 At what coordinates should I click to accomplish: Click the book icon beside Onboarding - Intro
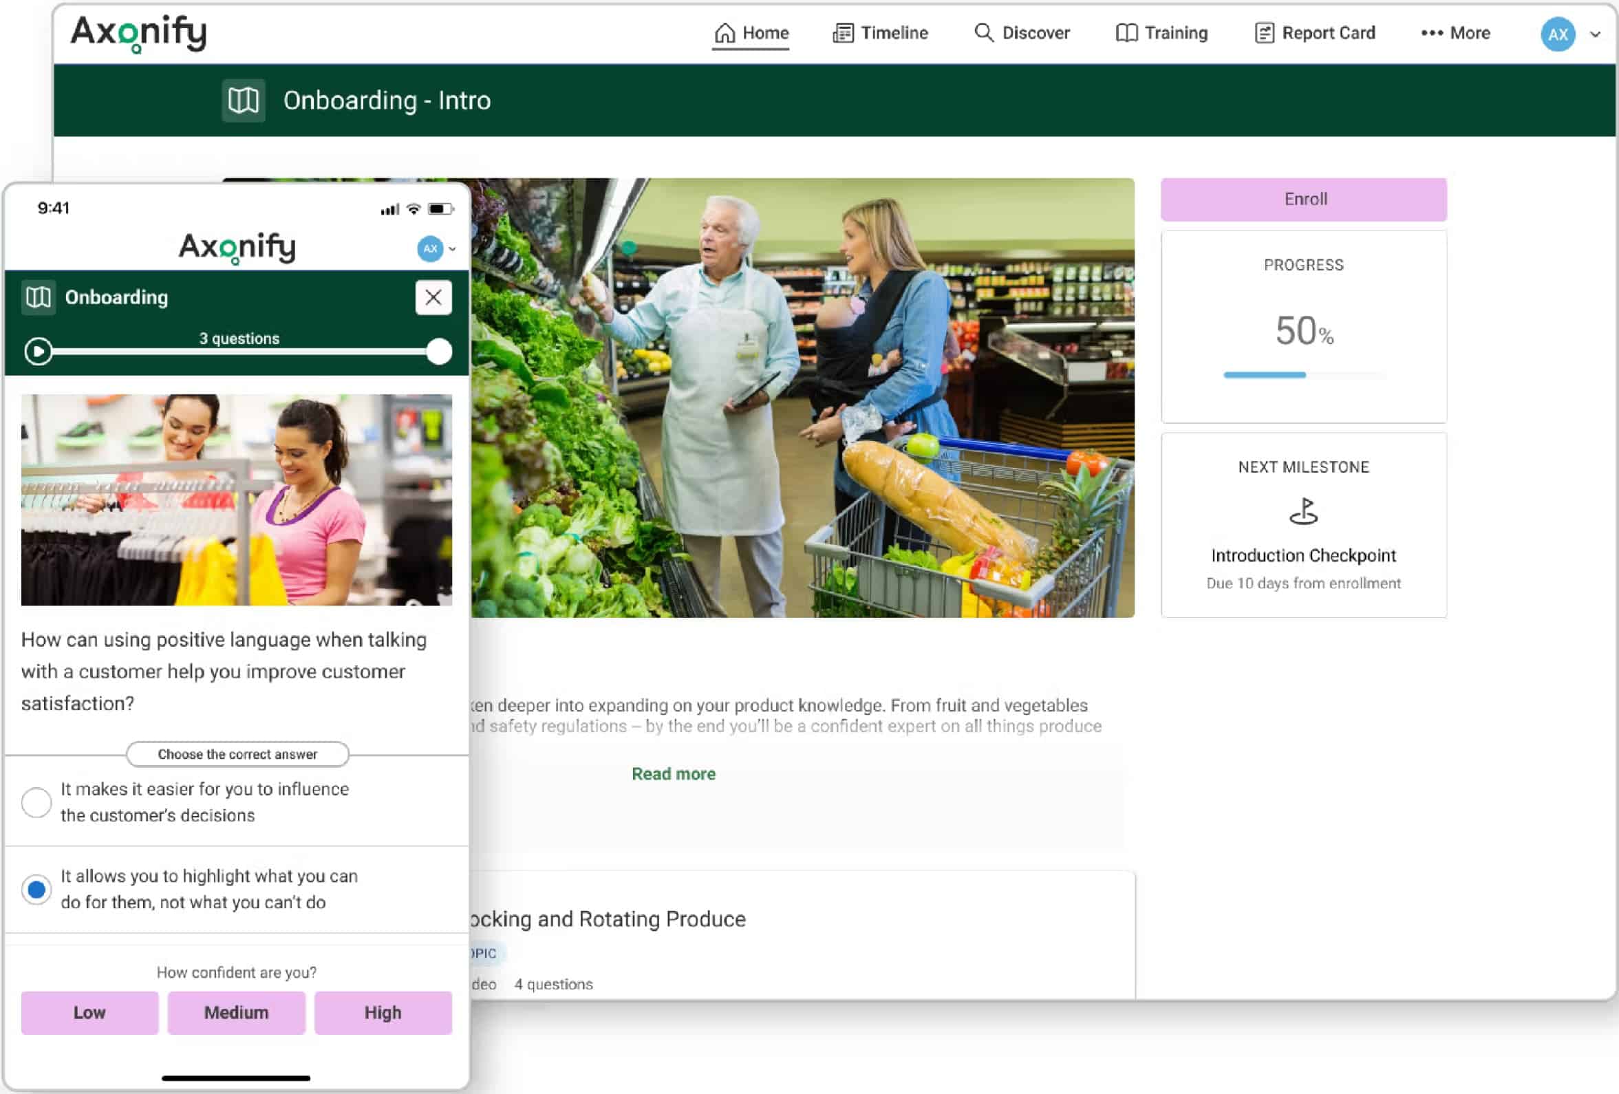point(243,101)
